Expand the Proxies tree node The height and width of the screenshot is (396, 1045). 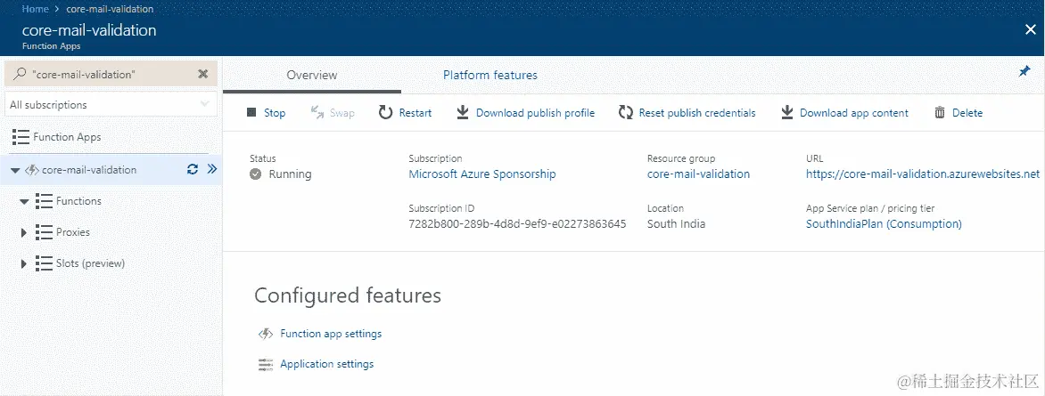click(24, 232)
